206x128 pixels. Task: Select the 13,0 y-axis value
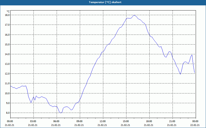7,64
